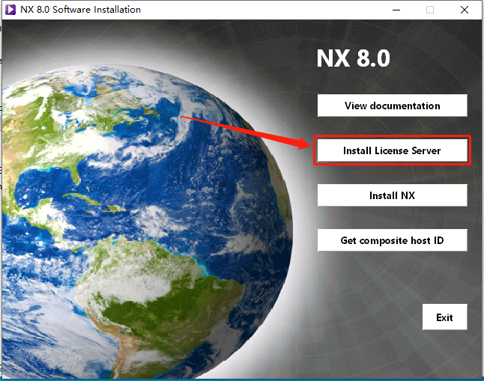Exit the NX 8.0 installer

[444, 317]
